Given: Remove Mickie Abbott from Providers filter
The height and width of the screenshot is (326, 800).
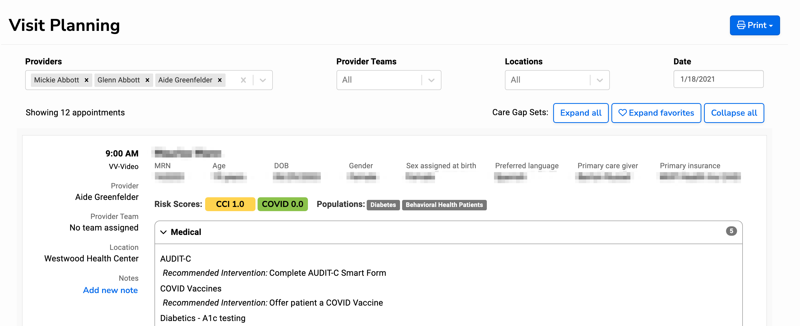Looking at the screenshot, I should point(87,80).
